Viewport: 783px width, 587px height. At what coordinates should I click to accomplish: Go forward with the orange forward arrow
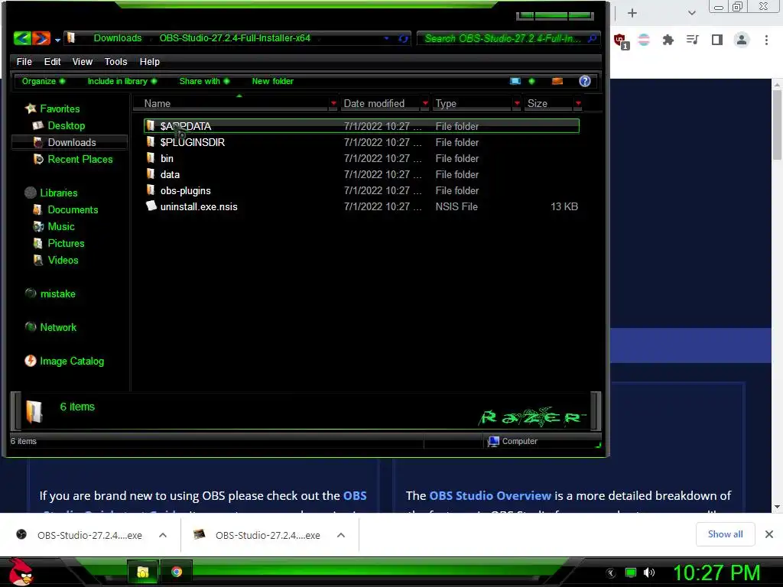pos(41,38)
